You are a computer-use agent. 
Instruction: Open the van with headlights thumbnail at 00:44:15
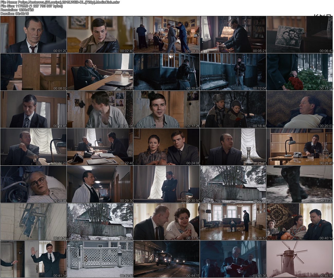click(x=166, y=259)
